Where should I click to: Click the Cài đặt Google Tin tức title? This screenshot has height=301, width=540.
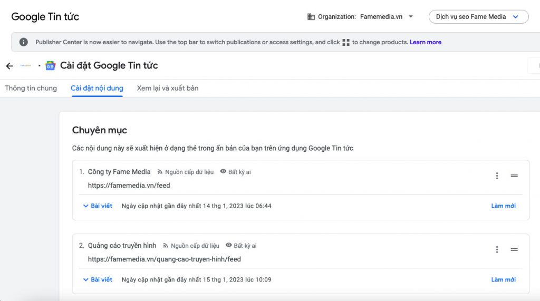pos(109,65)
